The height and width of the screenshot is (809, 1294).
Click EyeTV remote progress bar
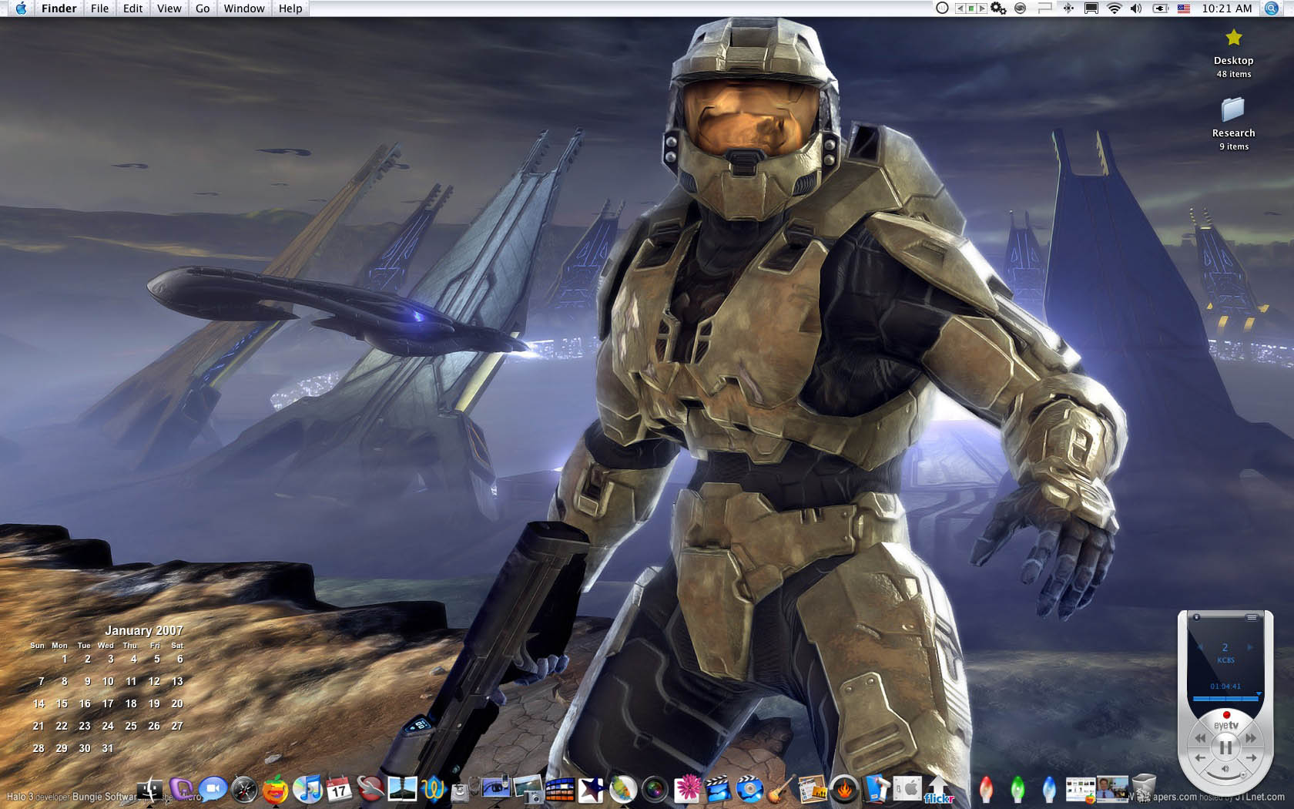(x=1225, y=699)
